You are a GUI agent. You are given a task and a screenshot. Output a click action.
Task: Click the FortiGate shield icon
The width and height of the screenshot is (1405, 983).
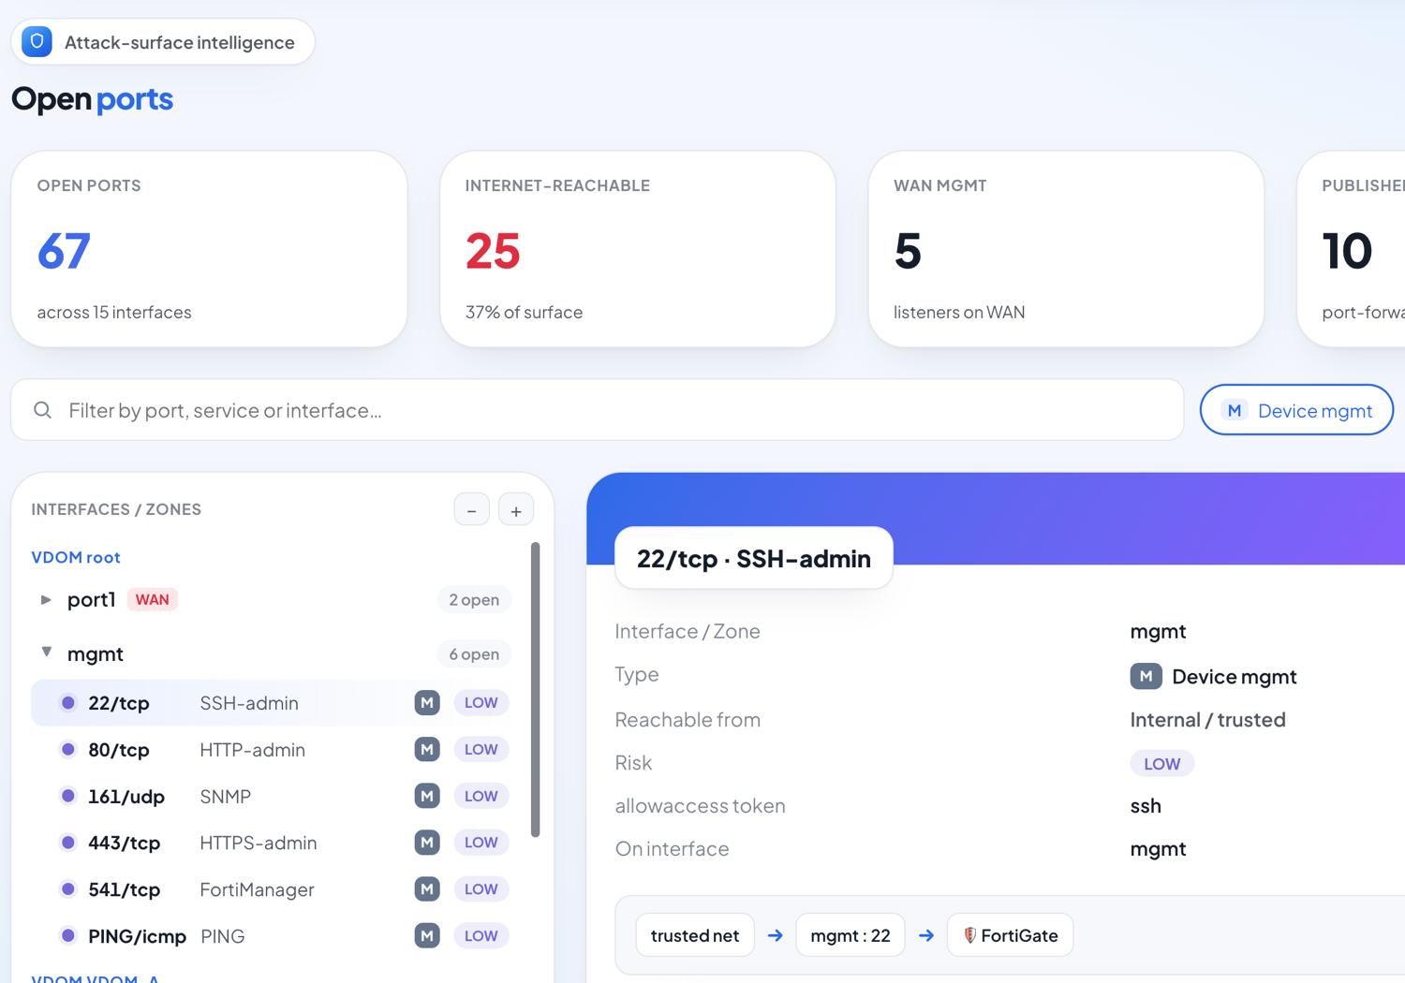click(970, 935)
